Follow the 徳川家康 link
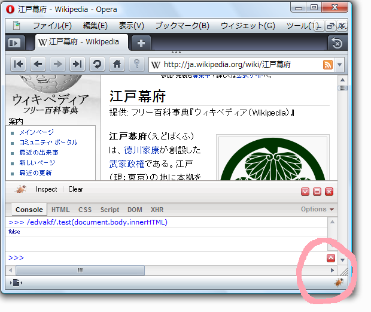The height and width of the screenshot is (312, 371). tap(141, 150)
